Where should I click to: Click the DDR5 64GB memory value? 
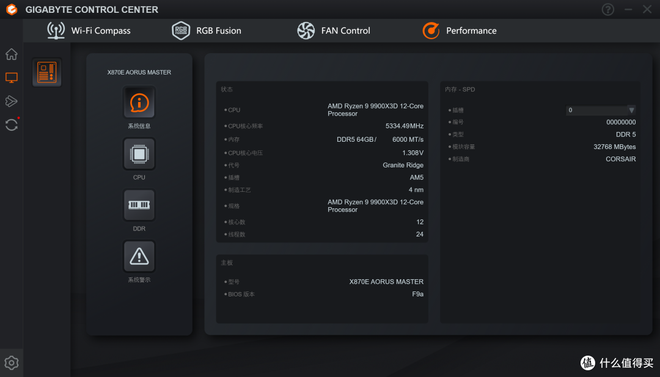point(356,139)
